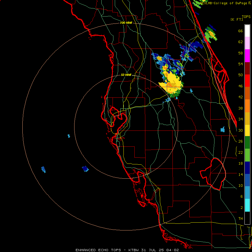Select the magenta legend swatch
Screen dimensions: 252x252
point(247,56)
